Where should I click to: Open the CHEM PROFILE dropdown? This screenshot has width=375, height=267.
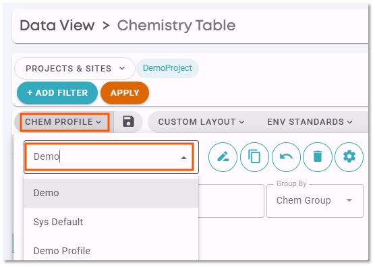point(65,122)
